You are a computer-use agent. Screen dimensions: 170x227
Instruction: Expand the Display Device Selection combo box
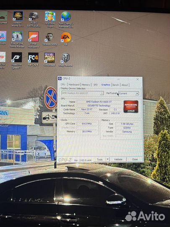coord(83,93)
